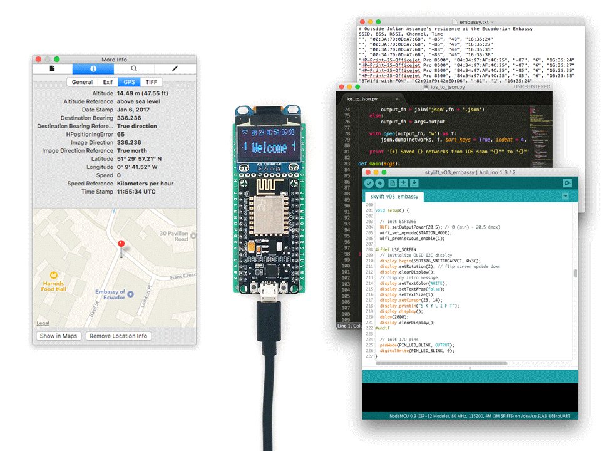601x451 pixels.
Task: Click the BTWifi-with-FON row in embassy.txt
Action: 445,81
